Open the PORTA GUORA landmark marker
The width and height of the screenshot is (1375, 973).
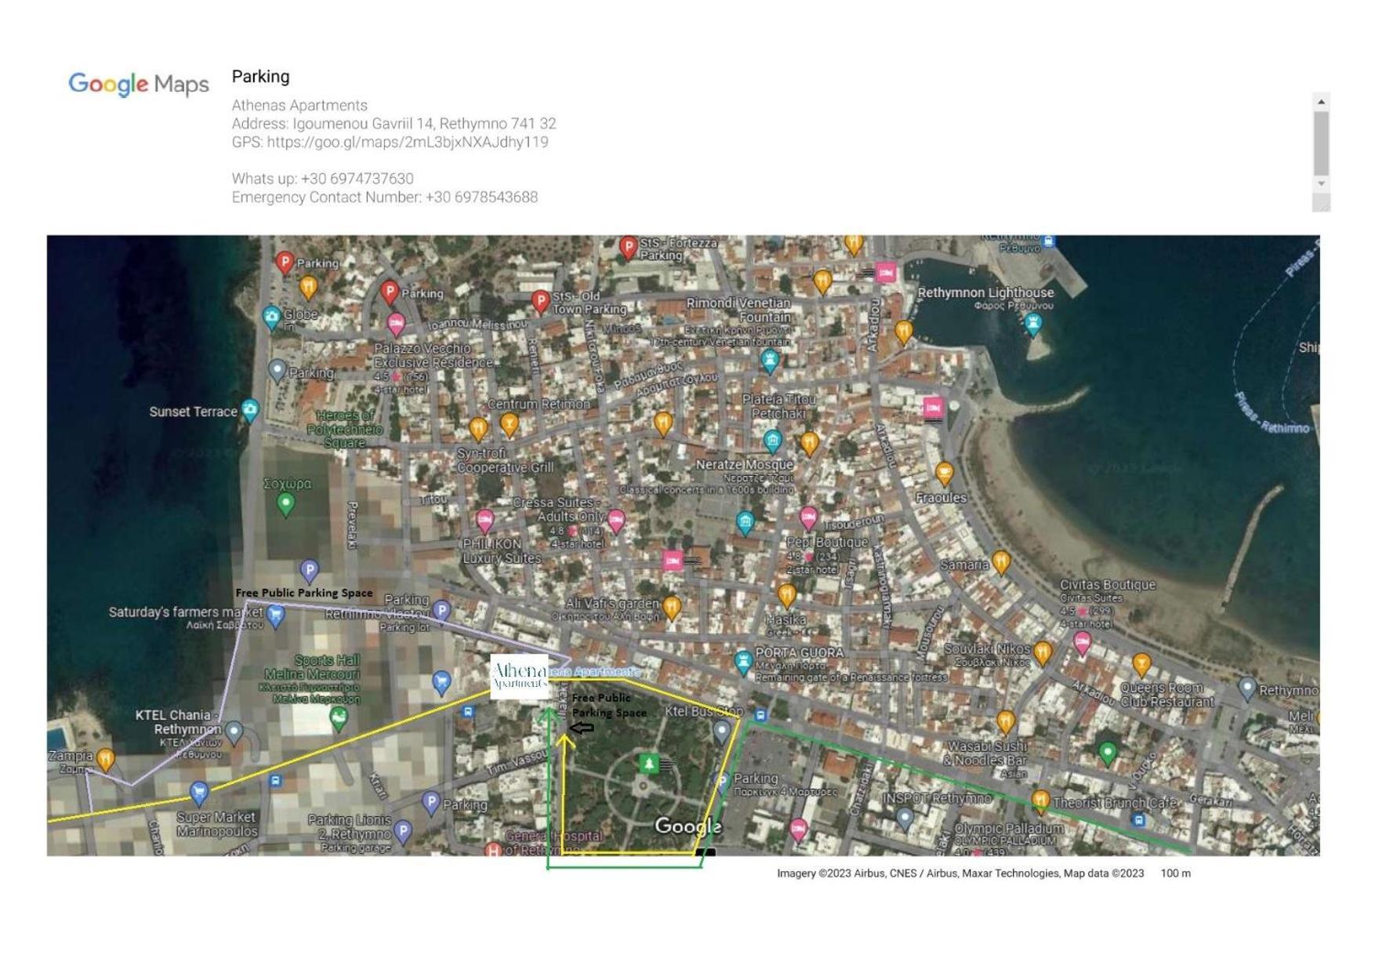743,661
